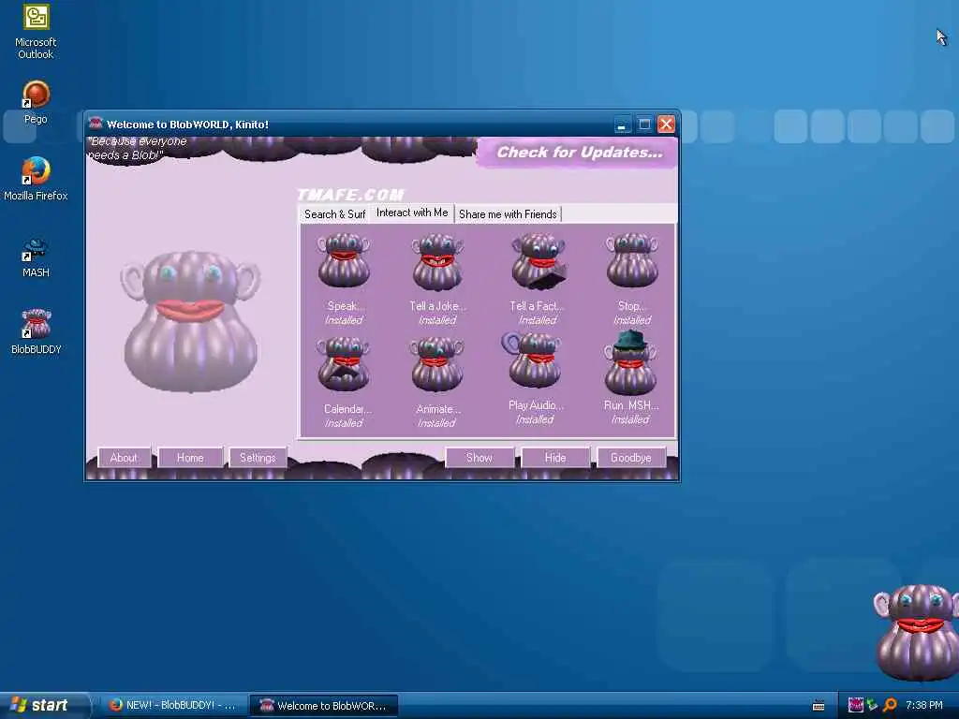Maximize the BlobWORLD window
This screenshot has height=719, width=959.
tap(644, 125)
